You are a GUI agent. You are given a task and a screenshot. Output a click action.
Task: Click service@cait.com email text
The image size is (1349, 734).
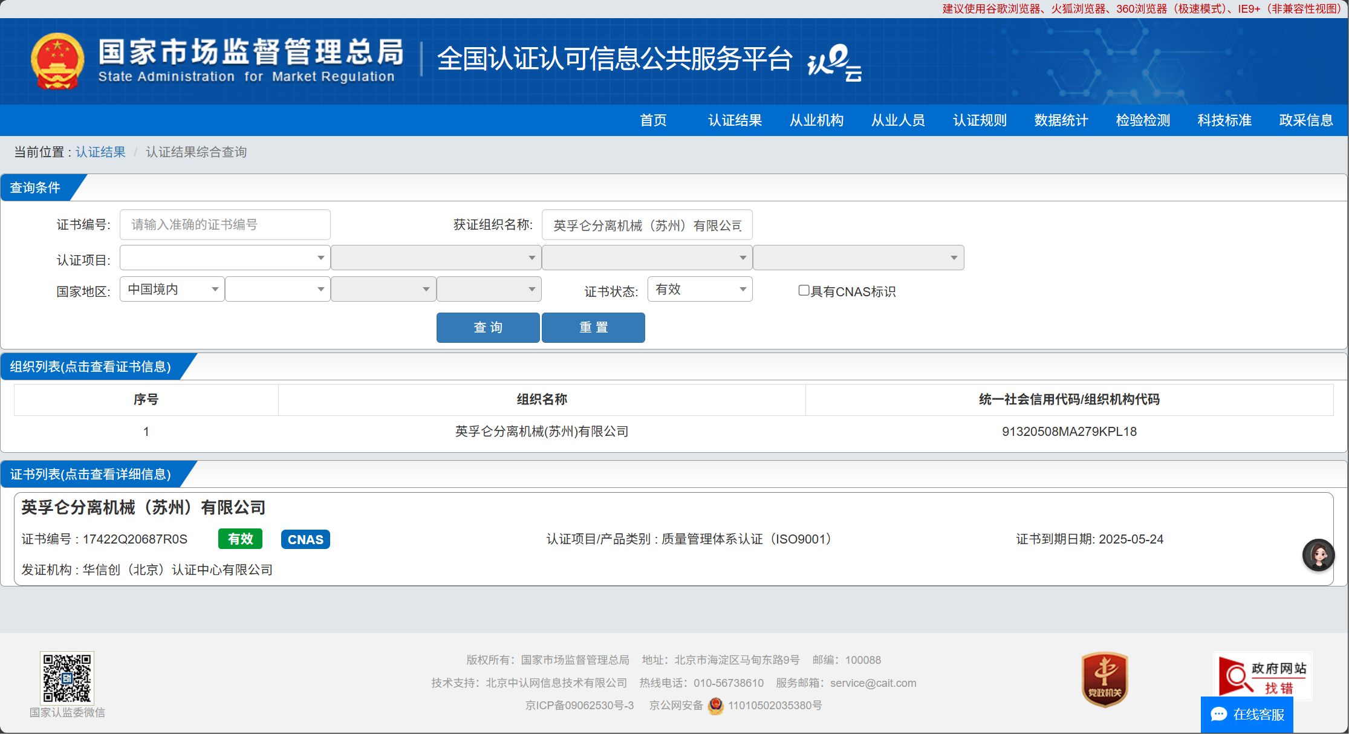(x=873, y=683)
